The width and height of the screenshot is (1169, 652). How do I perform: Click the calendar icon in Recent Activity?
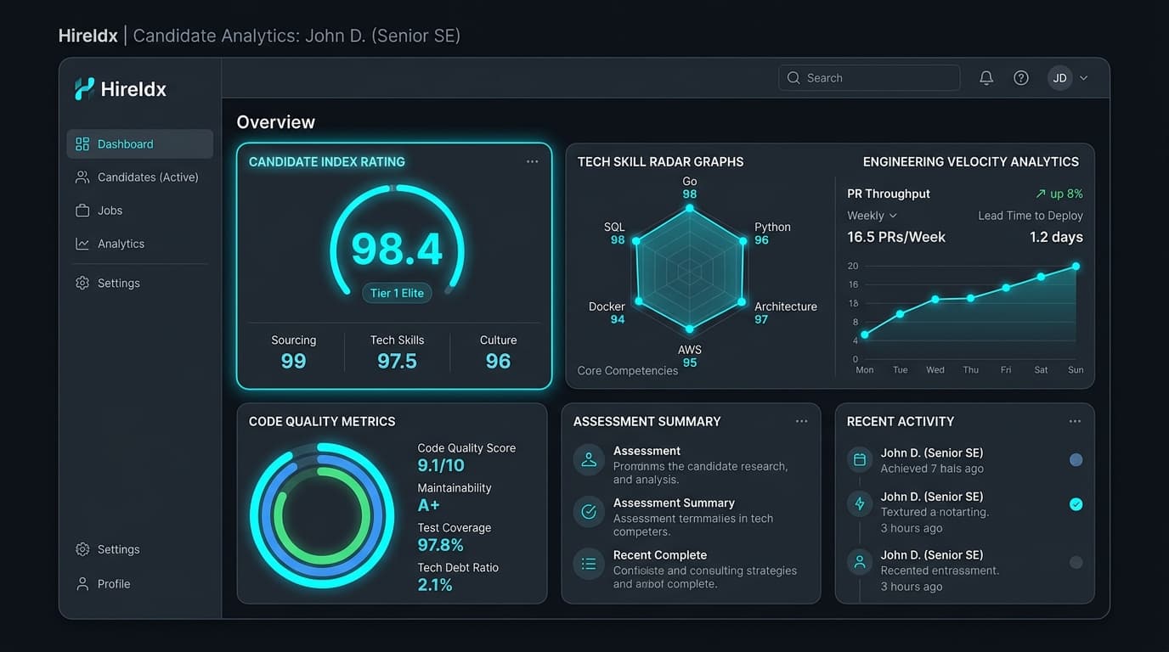(860, 460)
